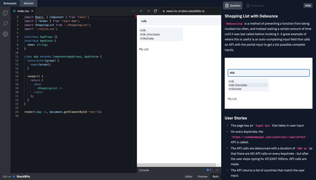Expand the Console panel chevron
This screenshot has height=180, width=316.
pyautogui.click(x=217, y=170)
